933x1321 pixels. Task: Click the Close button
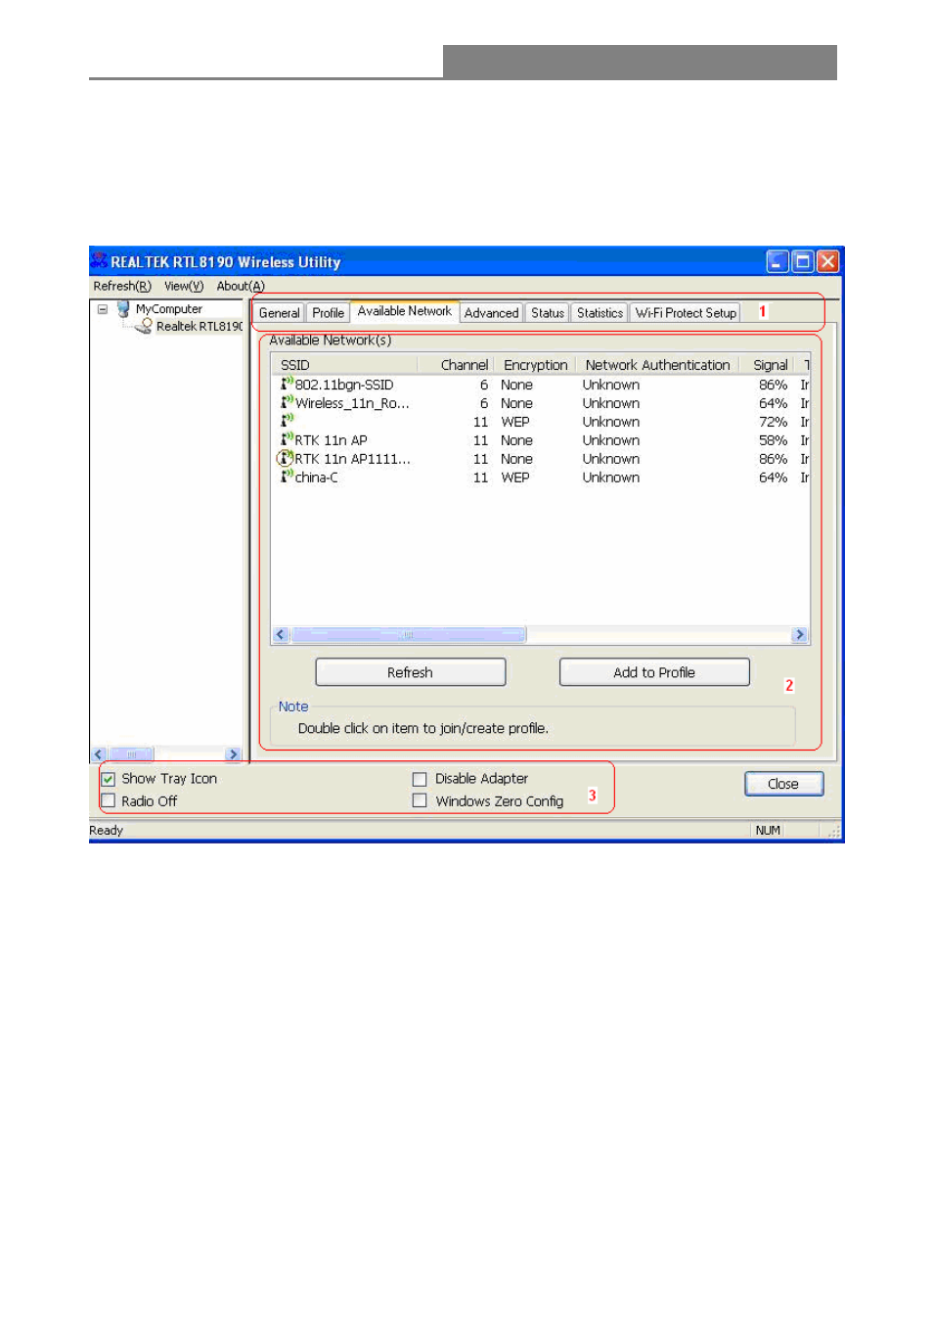point(783,784)
